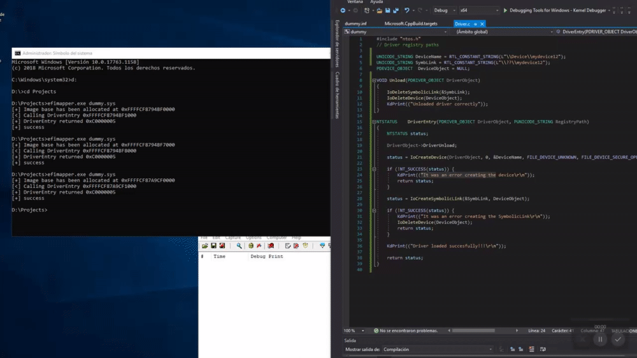This screenshot has height=358, width=637.
Task: Collapse the DriverEntry function code block
Action: [375, 122]
